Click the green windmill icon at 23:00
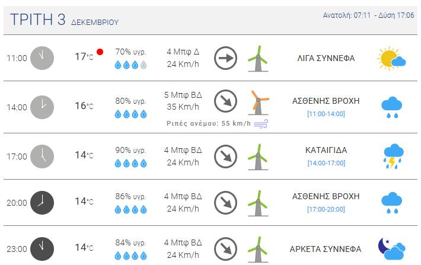The image size is (421, 265). pyautogui.click(x=258, y=249)
